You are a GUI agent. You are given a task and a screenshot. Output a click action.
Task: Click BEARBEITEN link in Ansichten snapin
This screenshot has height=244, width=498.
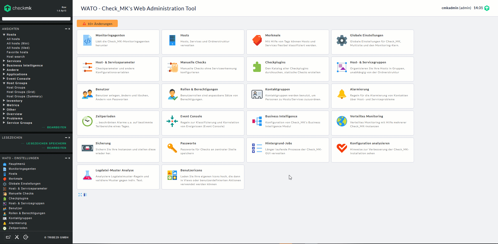tap(57, 127)
